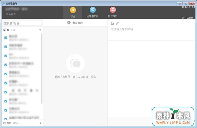The image size is (197, 128).
Task: Uncheck the fourth group in the list
Action: pyautogui.click(x=6, y=65)
